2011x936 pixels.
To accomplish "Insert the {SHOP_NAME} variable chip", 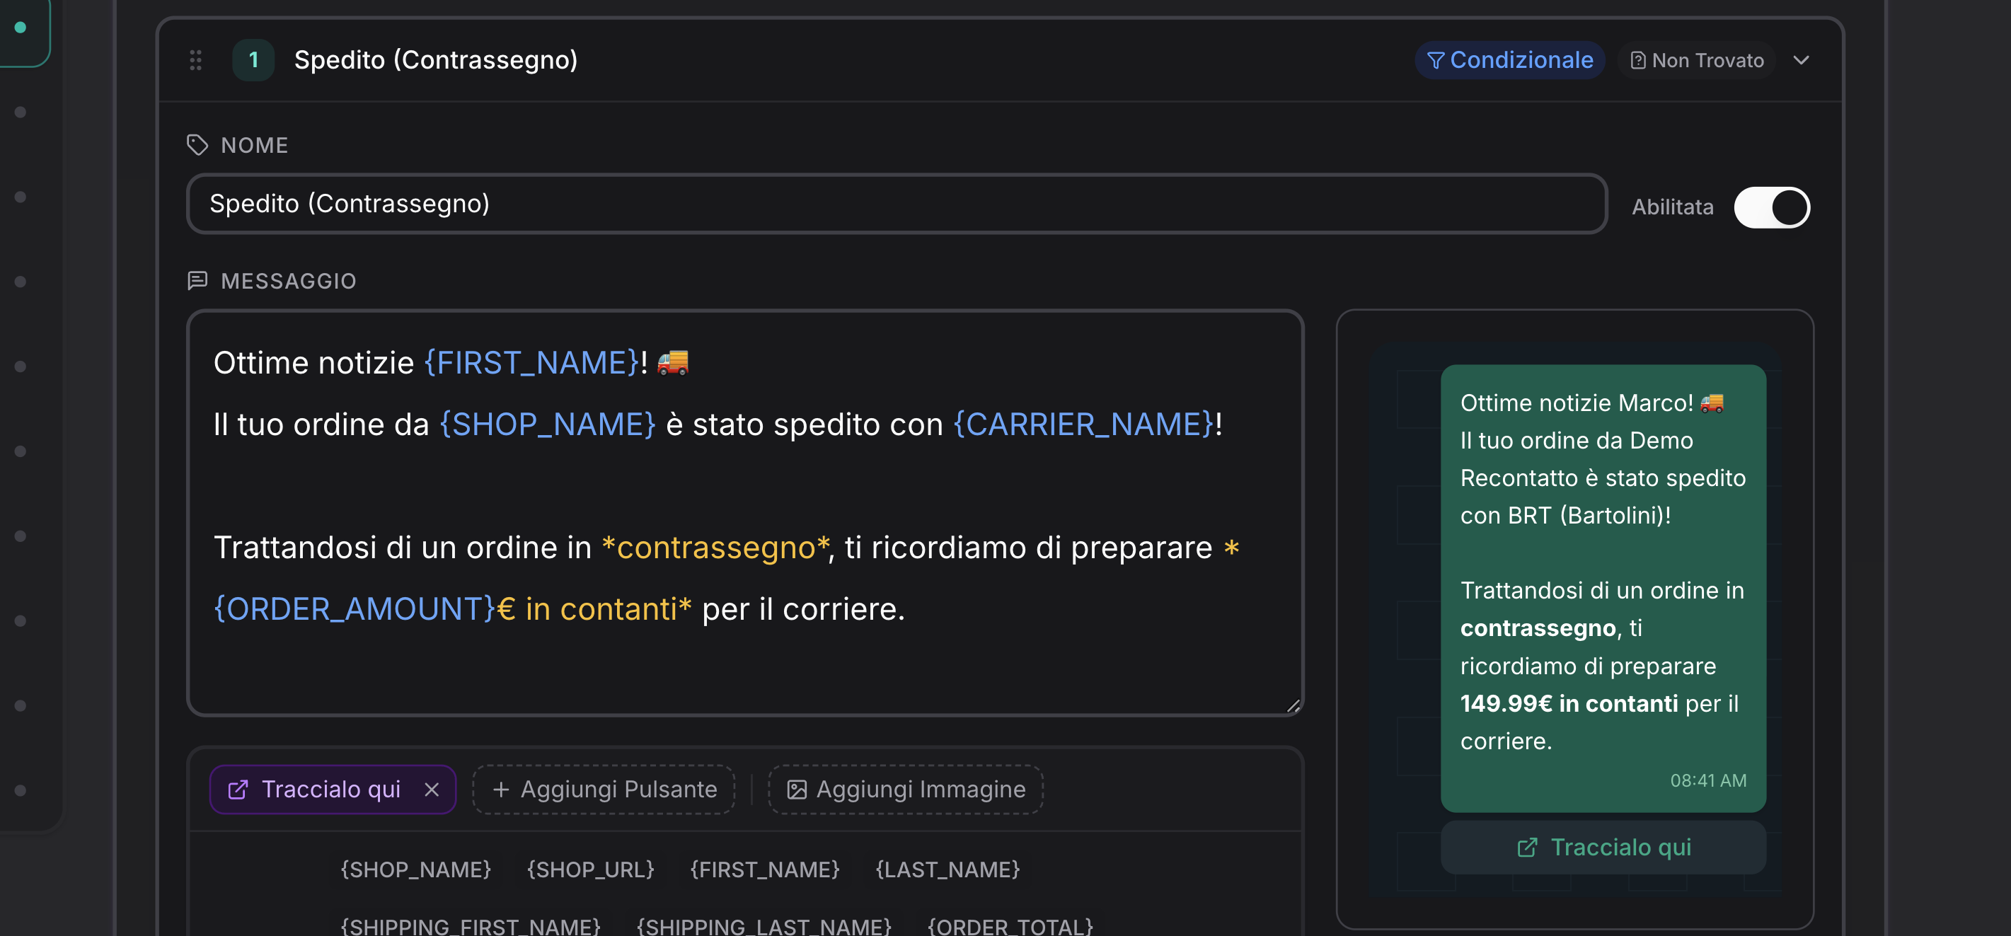I will (x=415, y=869).
